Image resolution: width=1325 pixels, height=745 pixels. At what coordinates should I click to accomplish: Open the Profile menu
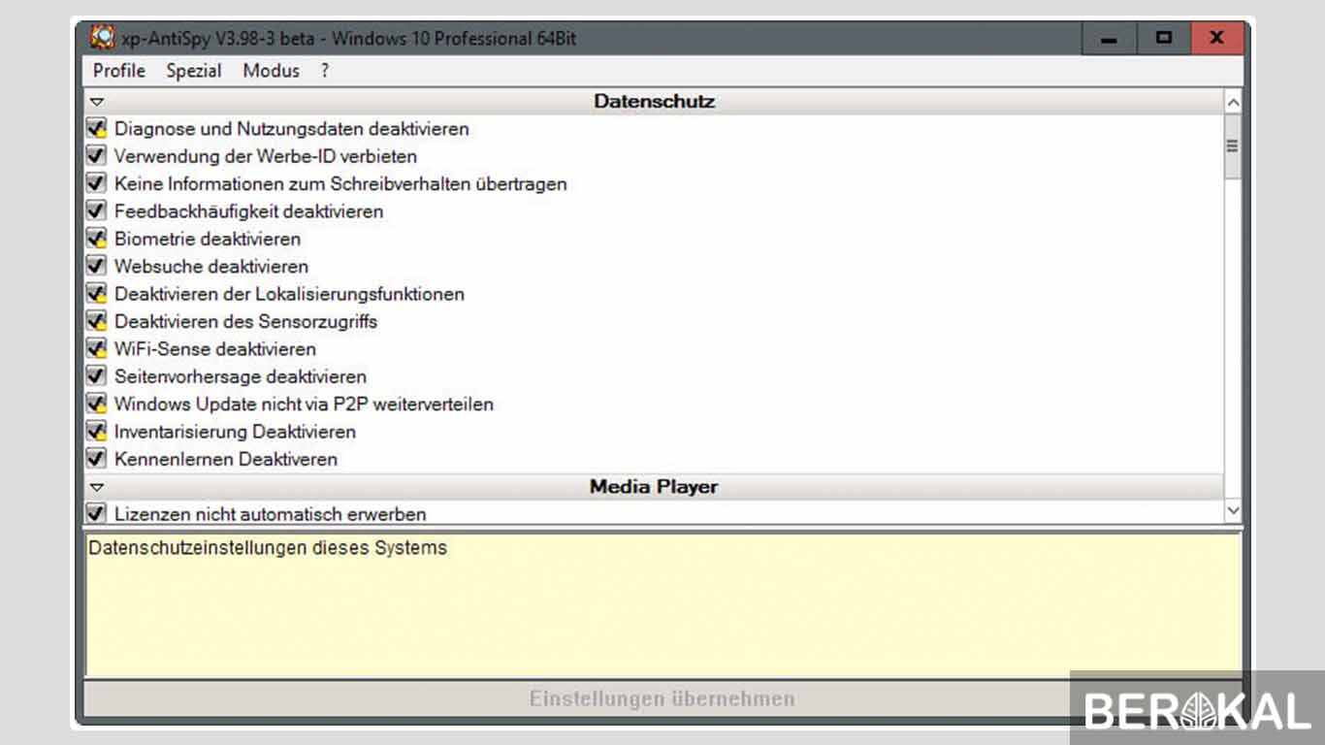coord(117,70)
